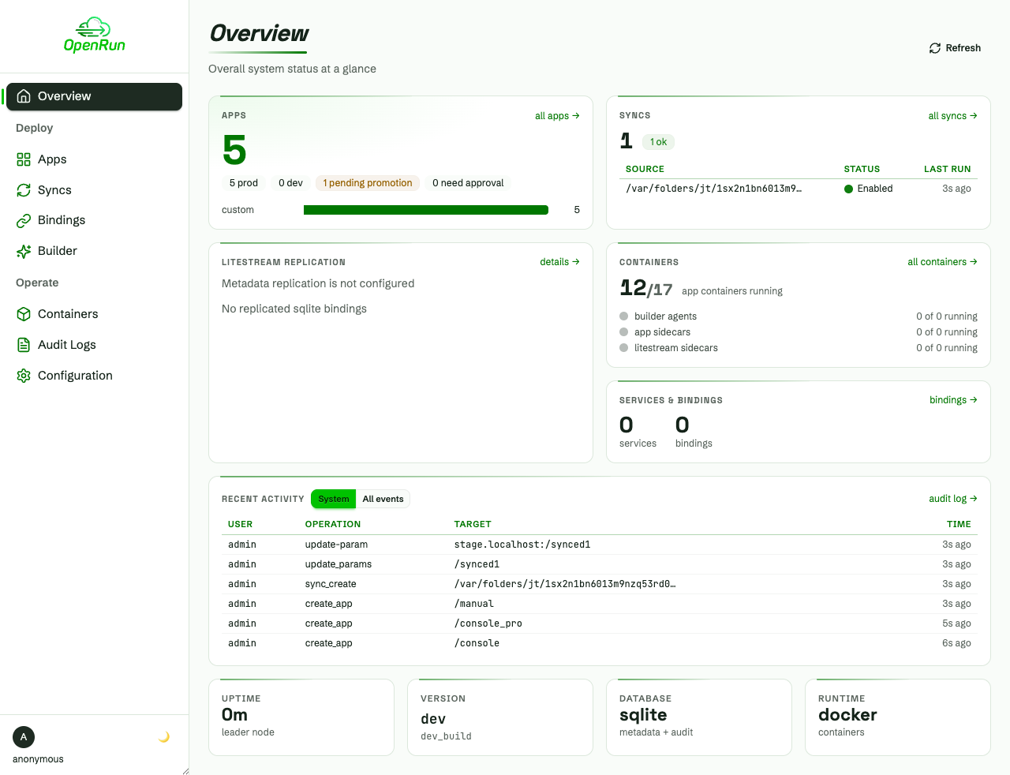This screenshot has height=775, width=1010.
Task: Click the sync_create operation cell
Action: pos(331,584)
